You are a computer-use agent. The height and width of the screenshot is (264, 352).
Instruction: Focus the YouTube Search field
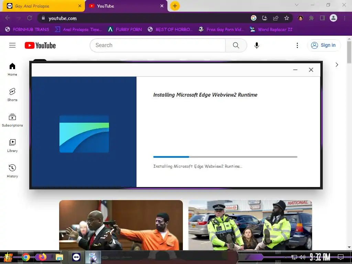(x=158, y=45)
